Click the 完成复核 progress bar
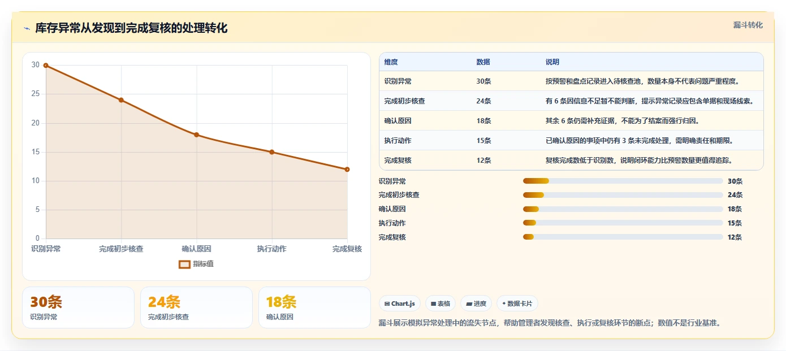Image resolution: width=786 pixels, height=351 pixels. 623,237
